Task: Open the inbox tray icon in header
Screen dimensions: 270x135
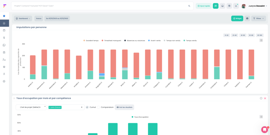Action: click(x=222, y=6)
